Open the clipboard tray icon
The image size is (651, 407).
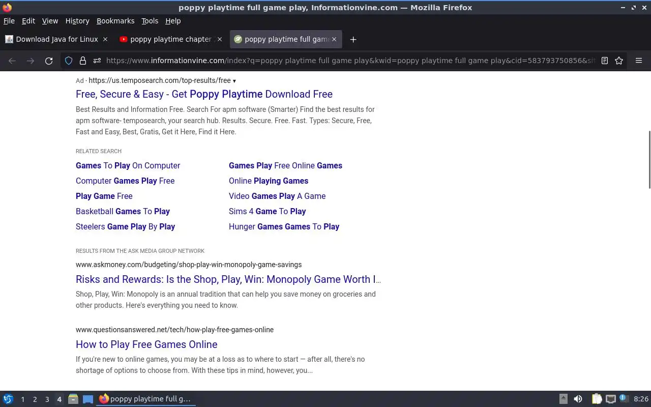tap(597, 399)
